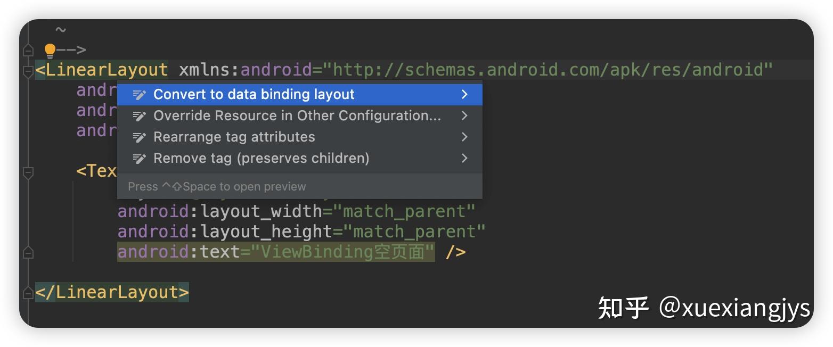Choose Override Resource in Other Configuration
This screenshot has height=347, width=833.
pos(297,116)
